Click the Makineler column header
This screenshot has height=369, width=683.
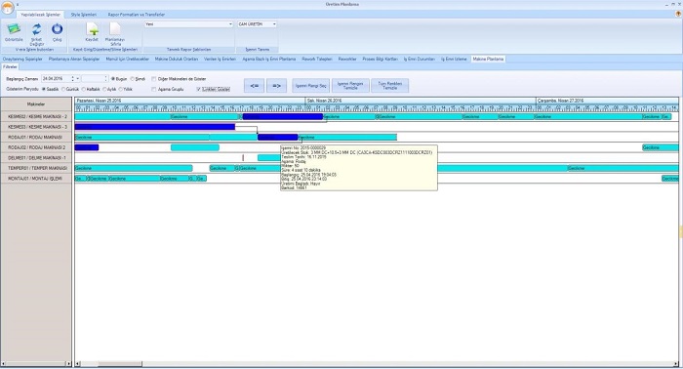point(37,104)
